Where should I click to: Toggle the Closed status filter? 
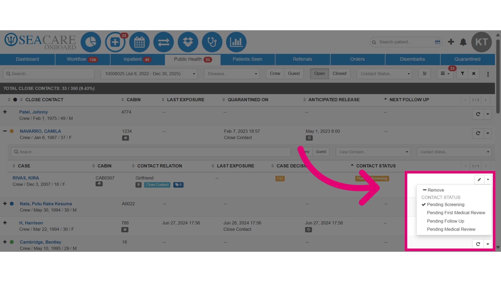(339, 74)
